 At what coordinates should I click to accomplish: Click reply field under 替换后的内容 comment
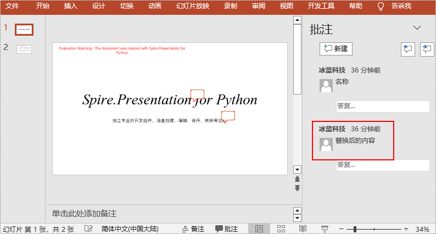[383, 165]
